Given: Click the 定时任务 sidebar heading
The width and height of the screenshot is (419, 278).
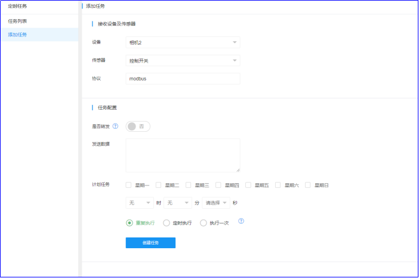Looking at the screenshot, I should pyautogui.click(x=17, y=6).
